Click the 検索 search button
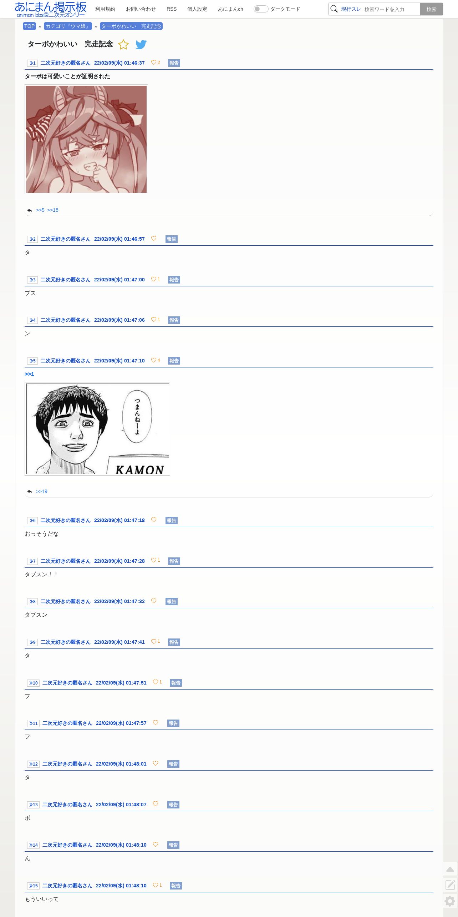458x917 pixels. click(432, 9)
